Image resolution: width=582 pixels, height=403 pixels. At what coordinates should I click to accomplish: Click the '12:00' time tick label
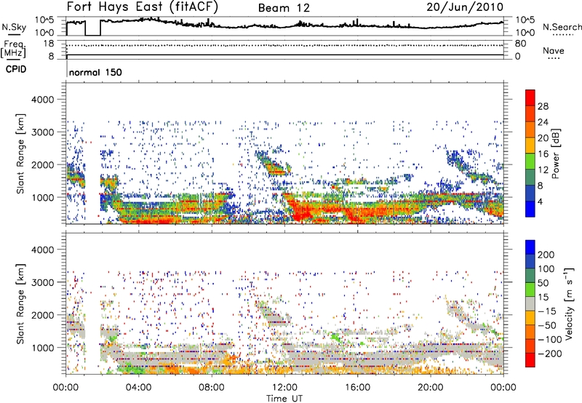pyautogui.click(x=284, y=388)
